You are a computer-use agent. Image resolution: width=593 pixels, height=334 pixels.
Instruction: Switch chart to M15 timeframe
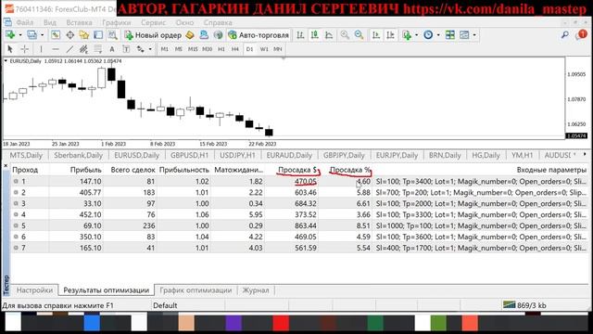[x=193, y=49]
